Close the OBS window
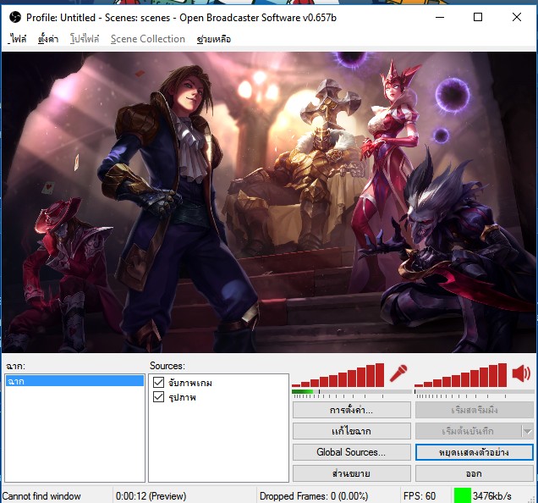 point(517,17)
